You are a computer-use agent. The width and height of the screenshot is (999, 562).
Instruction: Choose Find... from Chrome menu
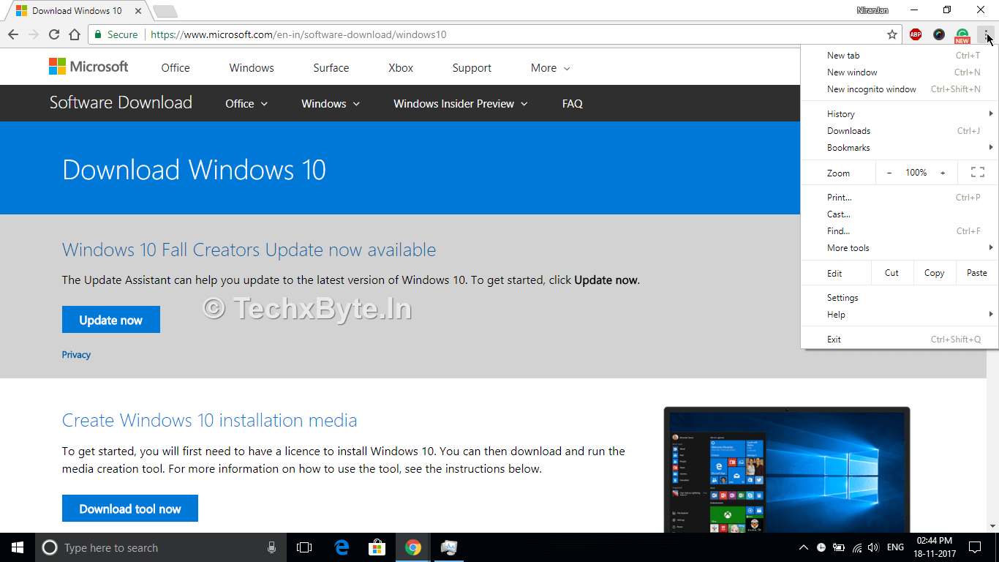900,231
